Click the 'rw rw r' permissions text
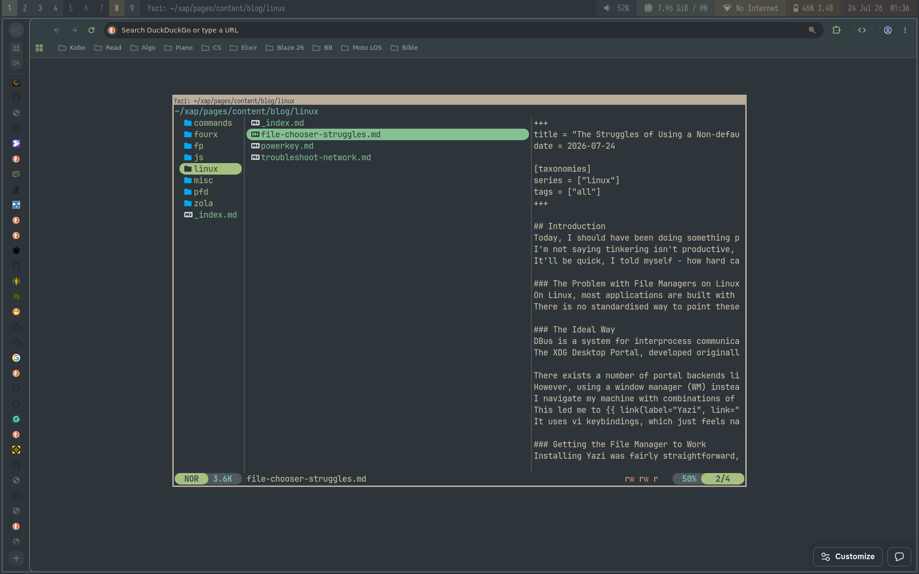The height and width of the screenshot is (574, 919). 641,479
